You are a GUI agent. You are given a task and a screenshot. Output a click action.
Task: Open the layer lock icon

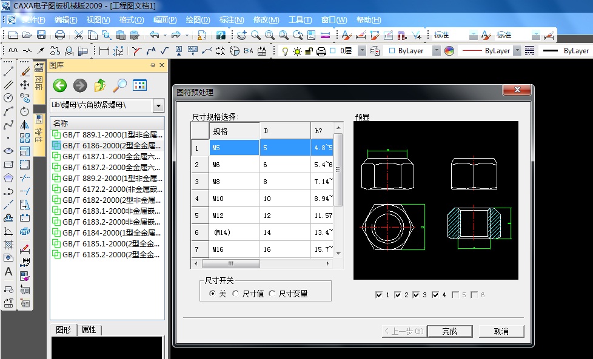click(x=309, y=51)
